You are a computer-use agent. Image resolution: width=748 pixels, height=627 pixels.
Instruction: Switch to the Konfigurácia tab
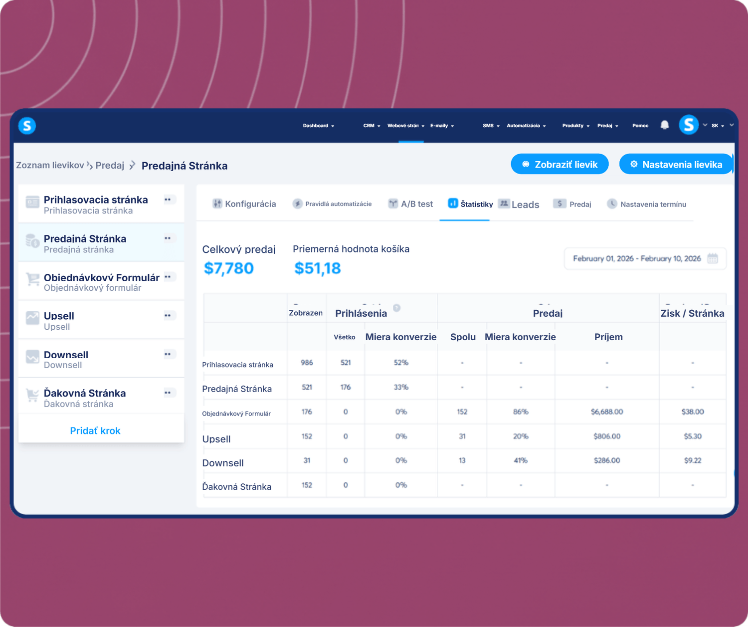[244, 204]
